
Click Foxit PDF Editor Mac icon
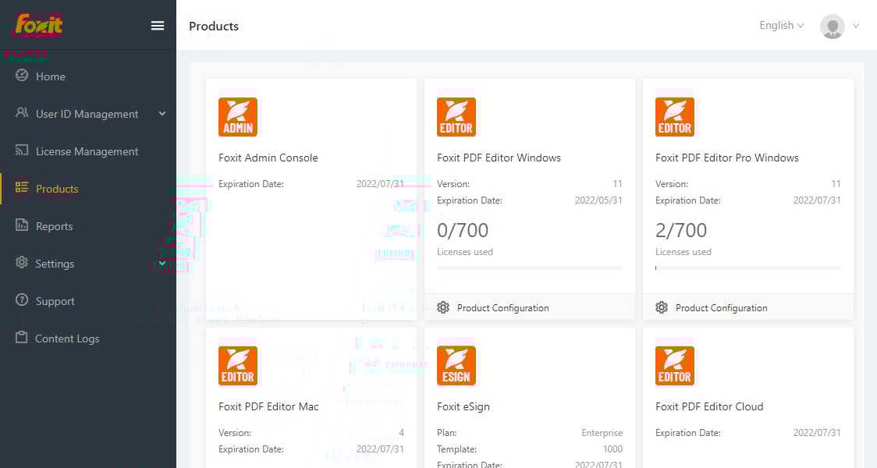[x=238, y=366]
